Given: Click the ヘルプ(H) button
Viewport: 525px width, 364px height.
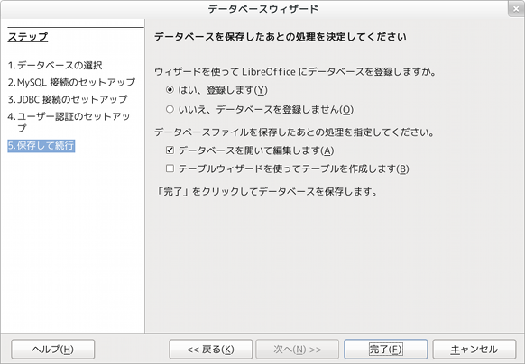Looking at the screenshot, I should pos(53,350).
